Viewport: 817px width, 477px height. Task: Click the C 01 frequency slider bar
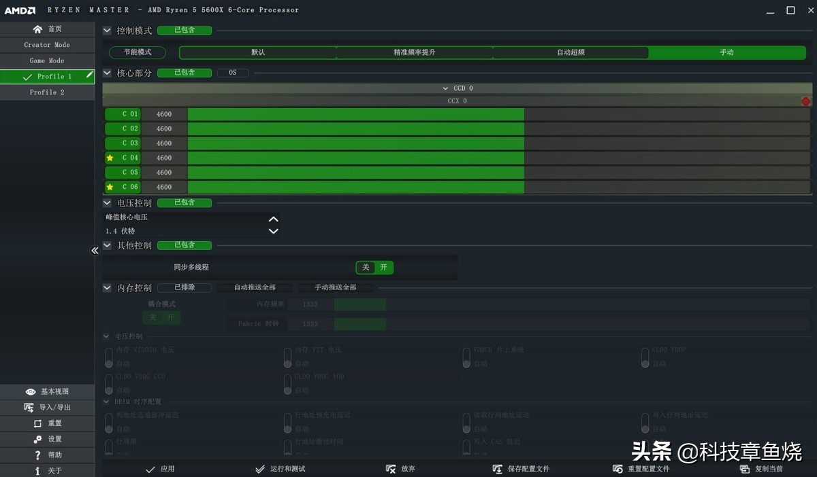(498, 114)
